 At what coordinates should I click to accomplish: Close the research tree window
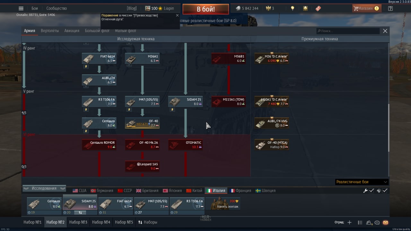[x=385, y=31]
